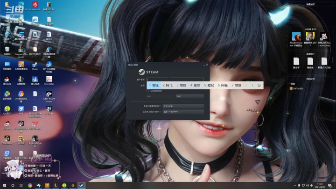Focus the Steam account name field
Image resolution: width=336 pixels, height=189 pixels.
pyautogui.click(x=175, y=80)
